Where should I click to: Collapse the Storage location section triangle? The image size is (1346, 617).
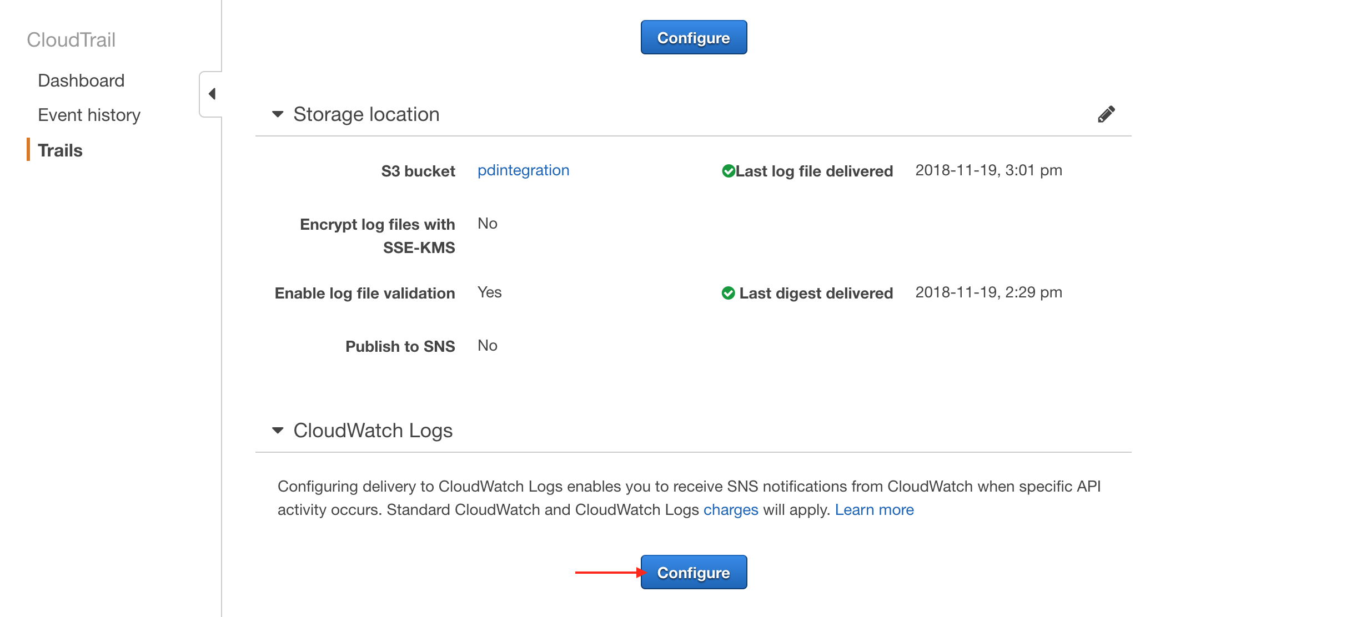pos(278,114)
